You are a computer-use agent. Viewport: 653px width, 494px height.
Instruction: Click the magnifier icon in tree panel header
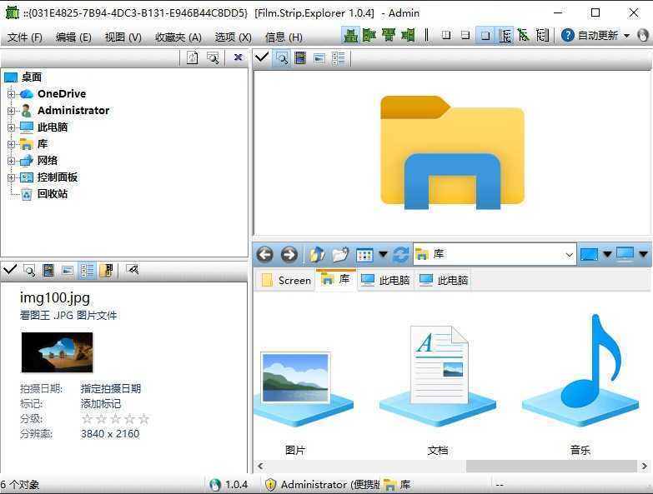point(213,57)
